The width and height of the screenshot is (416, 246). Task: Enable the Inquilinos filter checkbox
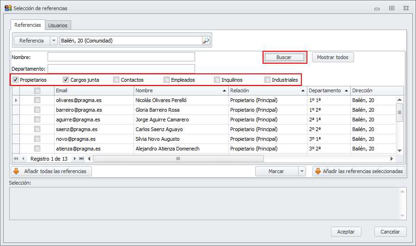tap(217, 80)
